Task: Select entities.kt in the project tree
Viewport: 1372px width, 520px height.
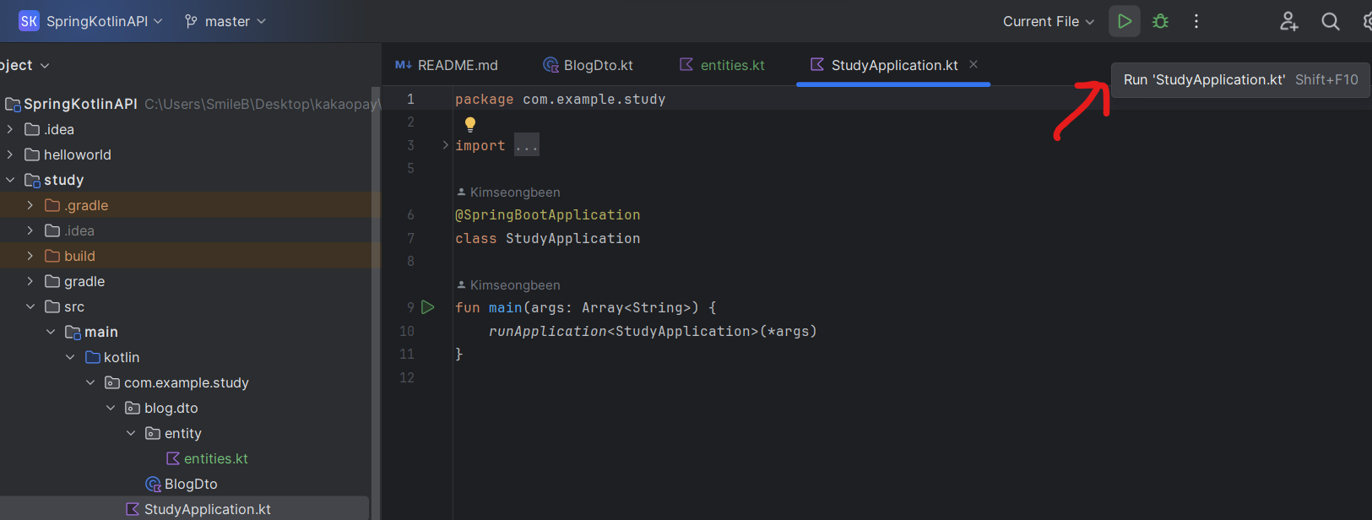Action: [215, 458]
